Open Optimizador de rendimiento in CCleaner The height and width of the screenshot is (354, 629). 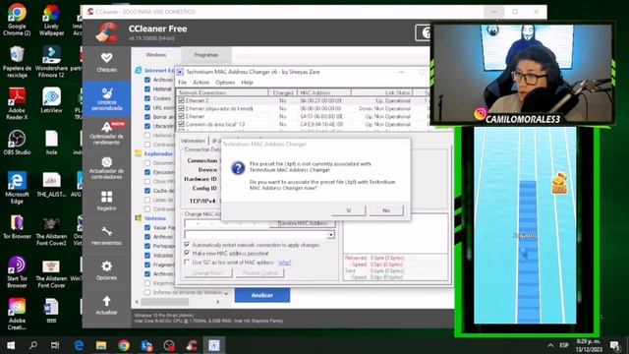point(106,133)
